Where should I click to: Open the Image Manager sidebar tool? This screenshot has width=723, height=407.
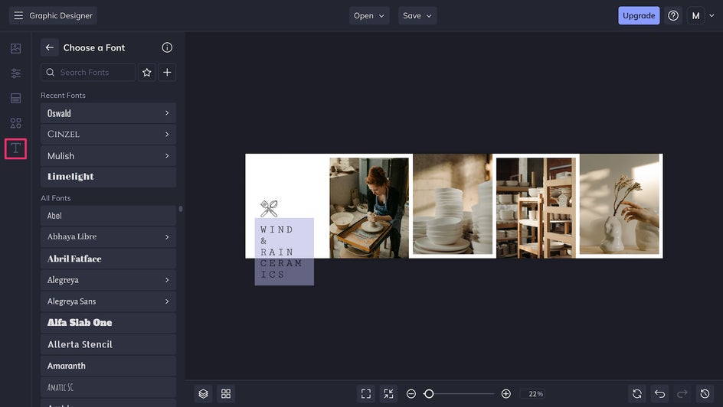pos(15,48)
